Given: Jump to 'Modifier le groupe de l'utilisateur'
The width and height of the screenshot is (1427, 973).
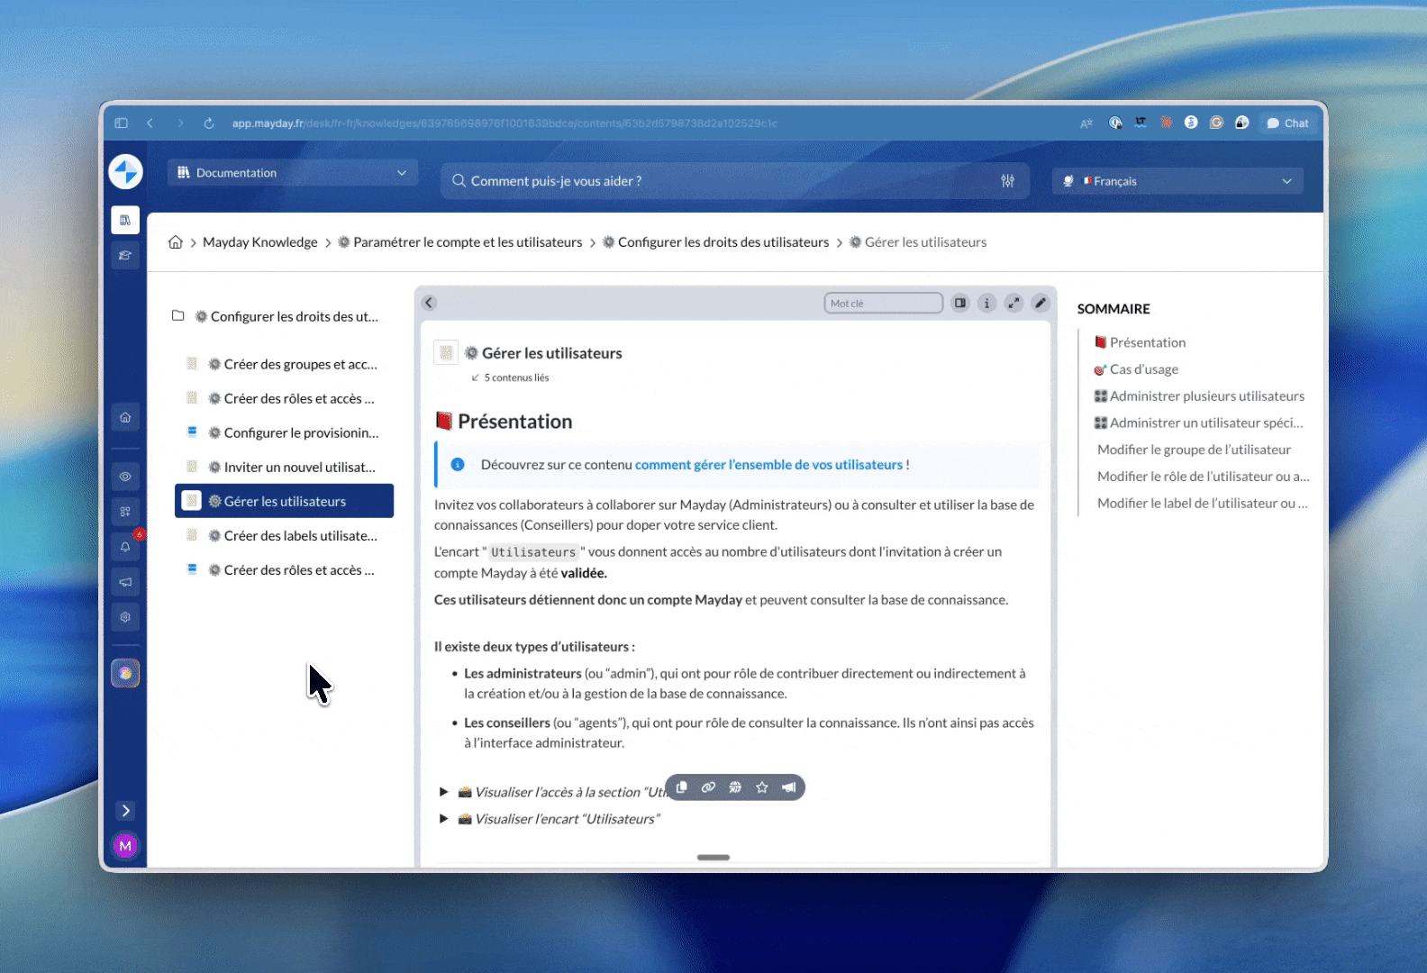Looking at the screenshot, I should tap(1194, 450).
